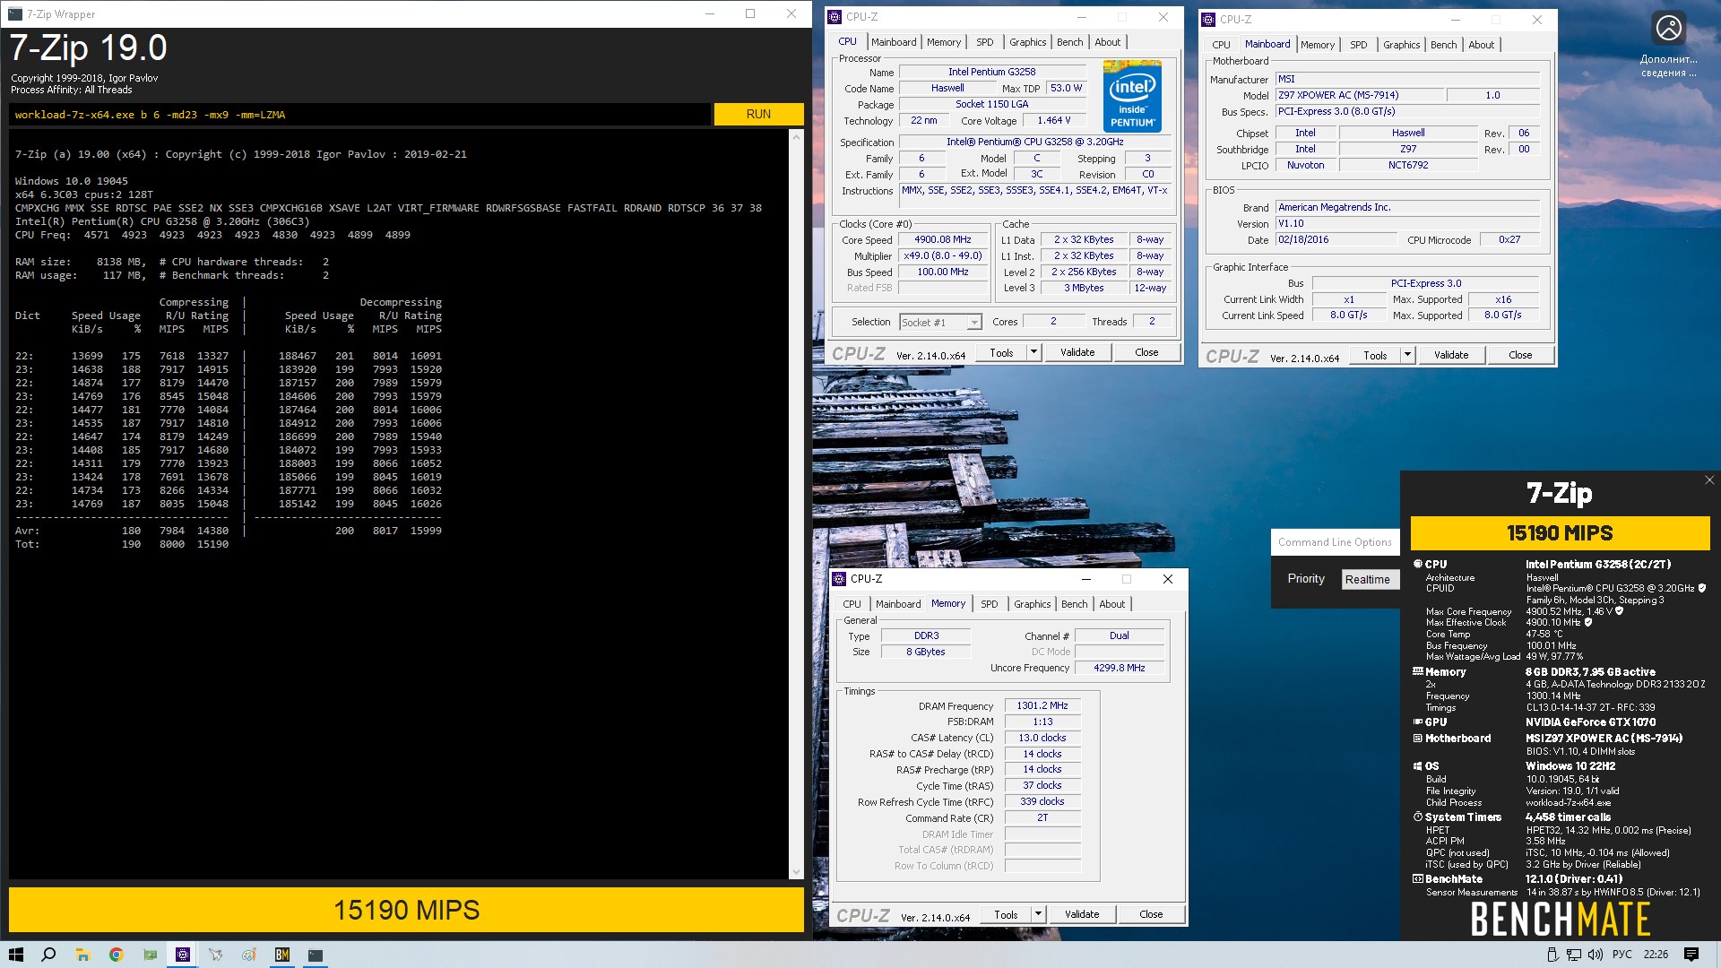Click System Timers clock icon in BenchMate
This screenshot has width=1721, height=968.
tap(1418, 817)
